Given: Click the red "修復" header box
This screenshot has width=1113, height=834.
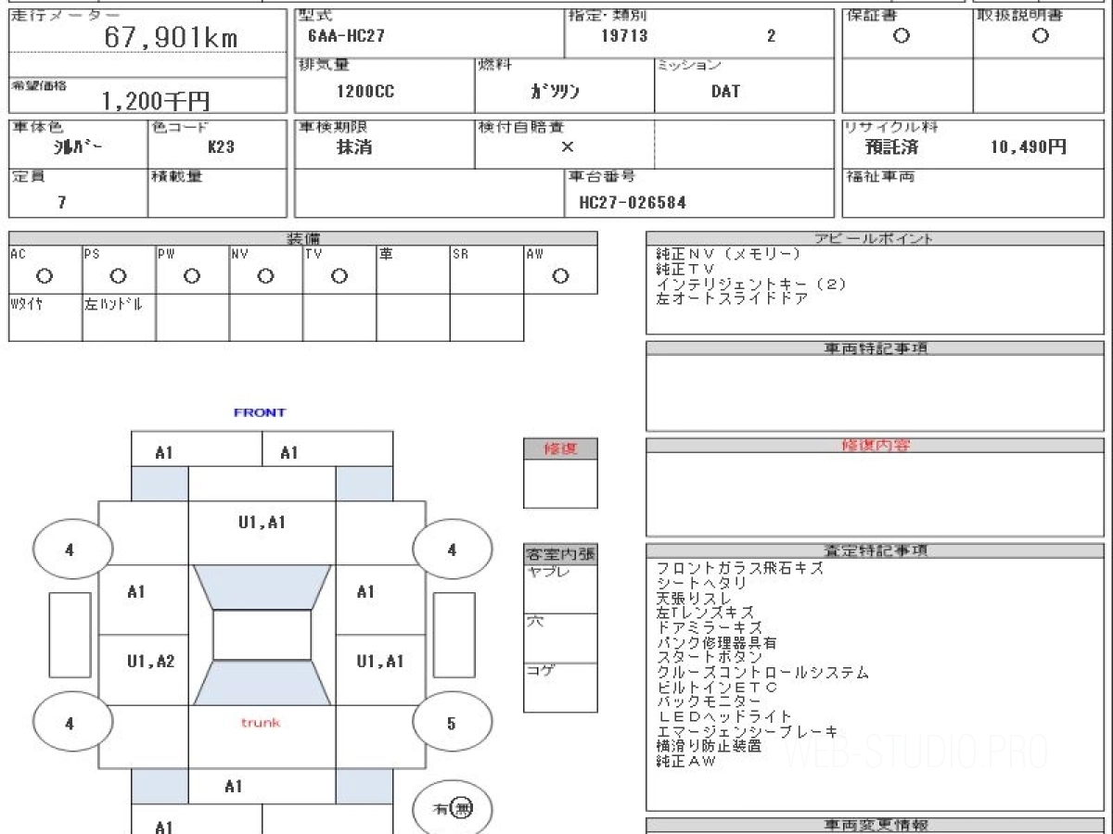Looking at the screenshot, I should pyautogui.click(x=560, y=449).
